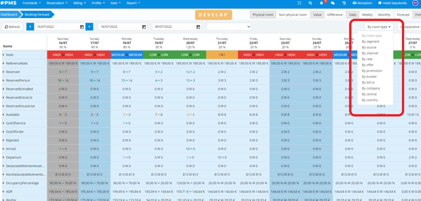Expand the OccupancyPercentage row

pyautogui.click(x=3, y=183)
